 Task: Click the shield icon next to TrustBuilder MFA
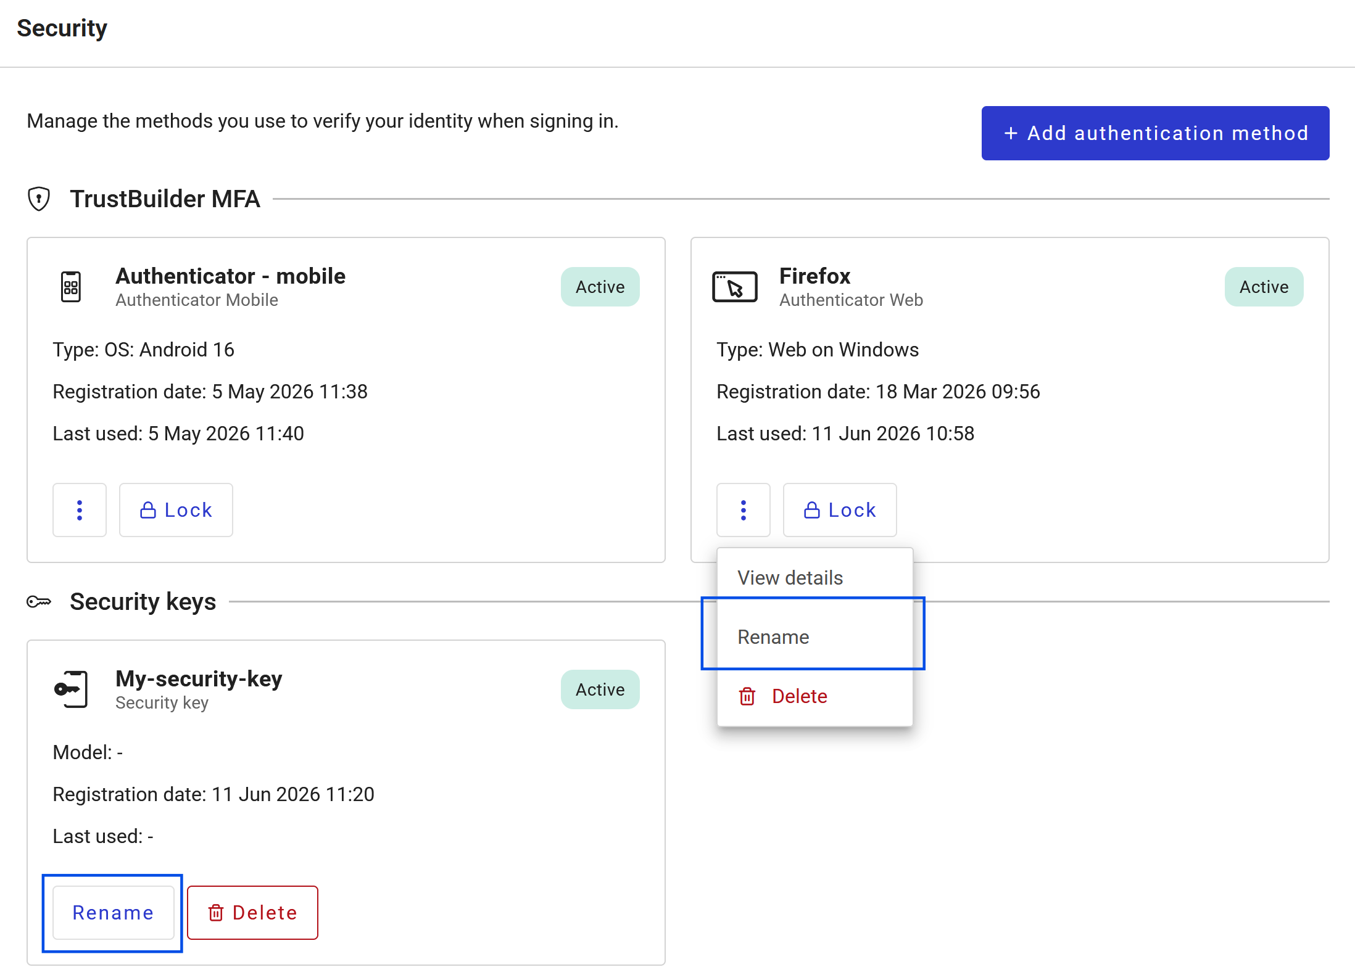(39, 199)
